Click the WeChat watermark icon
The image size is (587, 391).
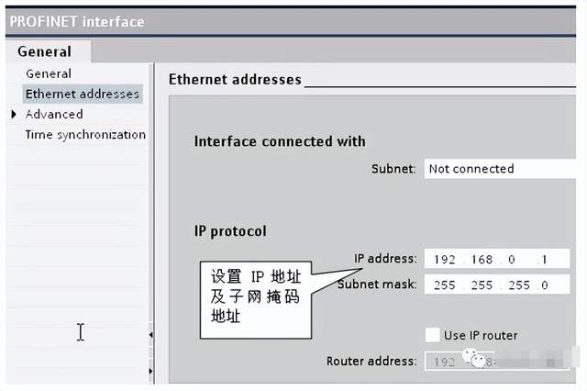(476, 359)
